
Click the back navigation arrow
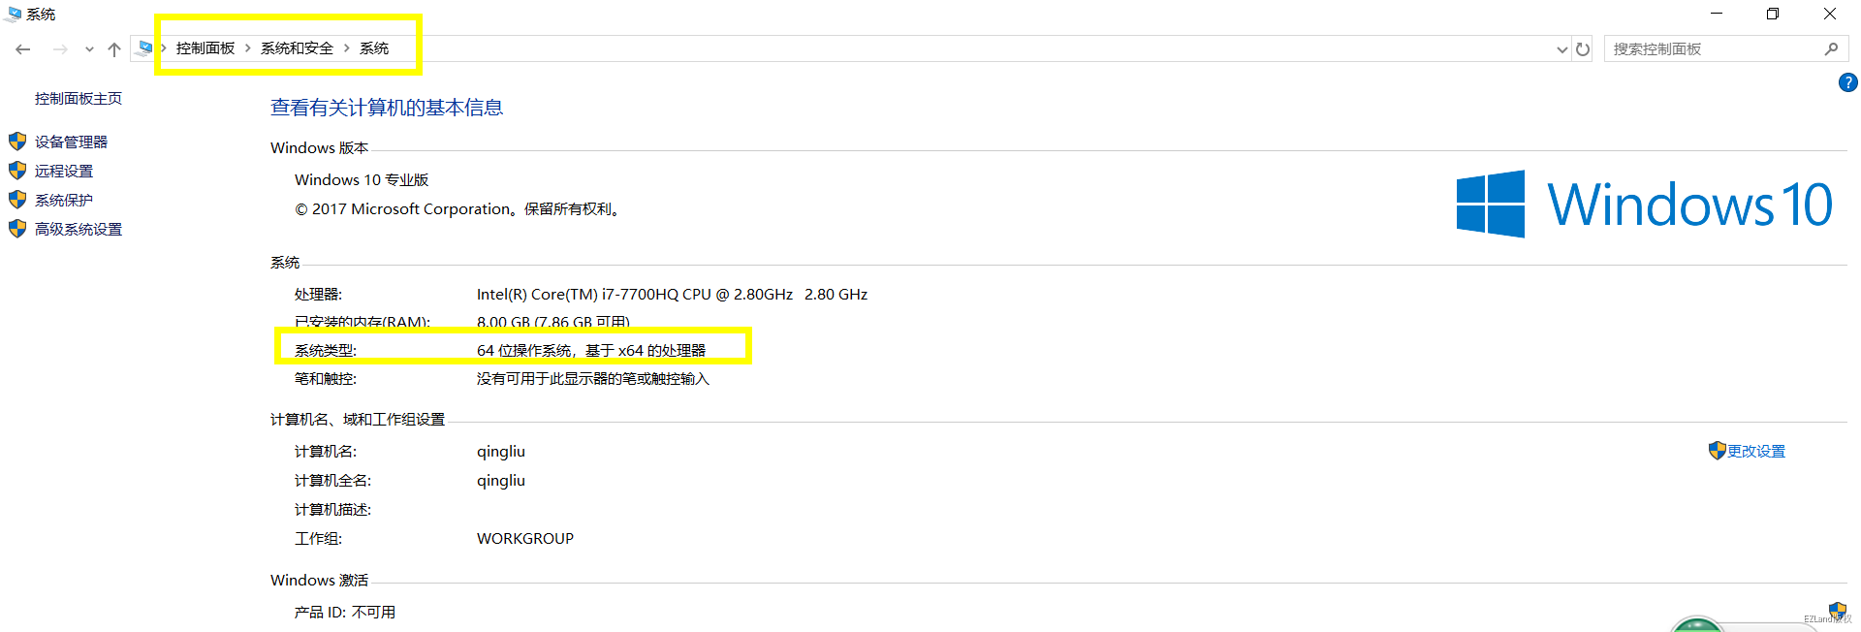point(23,49)
